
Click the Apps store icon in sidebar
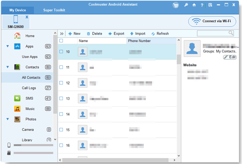click(x=17, y=46)
